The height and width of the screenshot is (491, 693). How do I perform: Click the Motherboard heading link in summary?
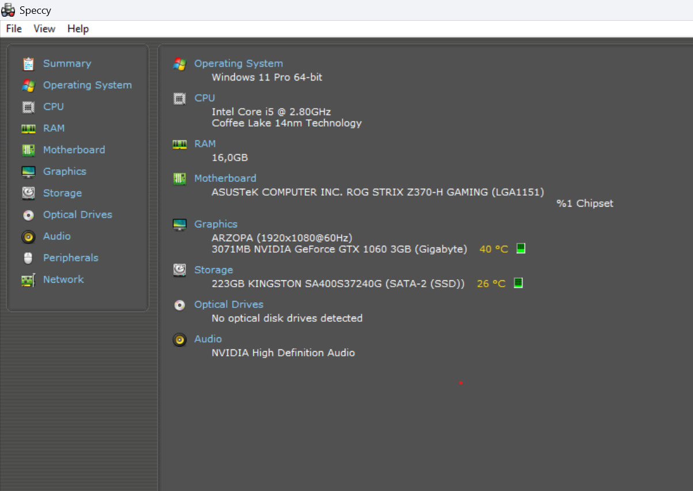pos(225,178)
